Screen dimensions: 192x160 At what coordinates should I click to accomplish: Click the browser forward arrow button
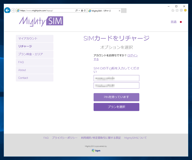13,10
